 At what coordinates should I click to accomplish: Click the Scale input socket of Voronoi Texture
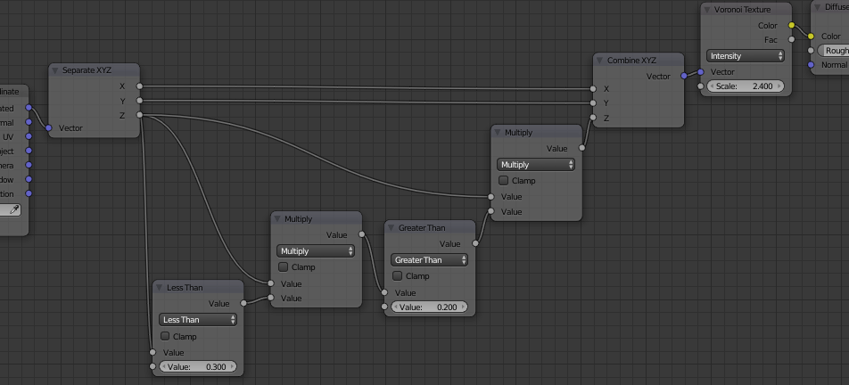pos(701,86)
